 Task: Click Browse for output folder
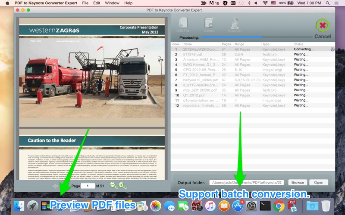[x=298, y=182]
